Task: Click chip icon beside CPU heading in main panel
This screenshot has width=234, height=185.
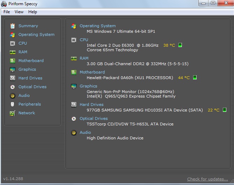Action: (x=74, y=40)
